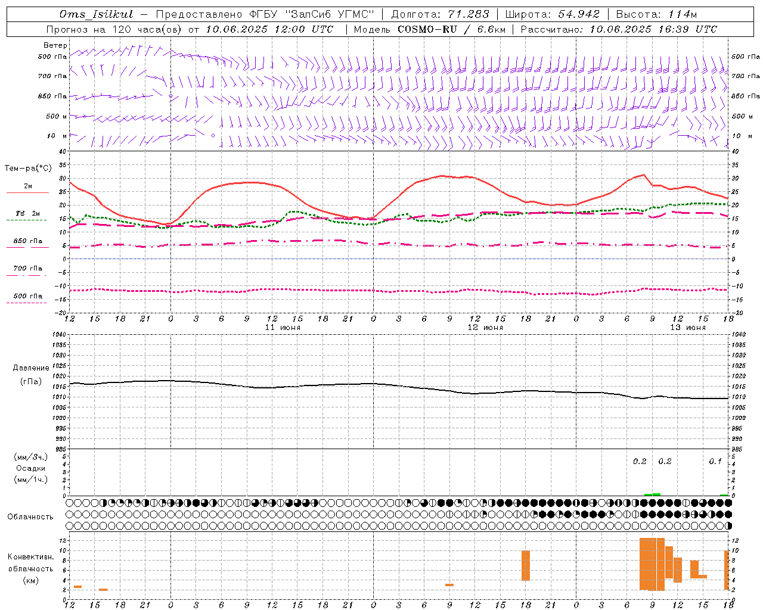Image resolution: width=763 pixels, height=610 pixels.
Task: Click the 0.1 precipitation value
Action: coord(715,461)
